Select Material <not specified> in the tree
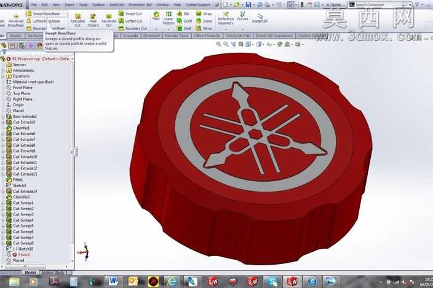 click(33, 82)
